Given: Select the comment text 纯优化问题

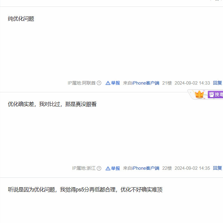Looking at the screenshot, I should 21,19.
